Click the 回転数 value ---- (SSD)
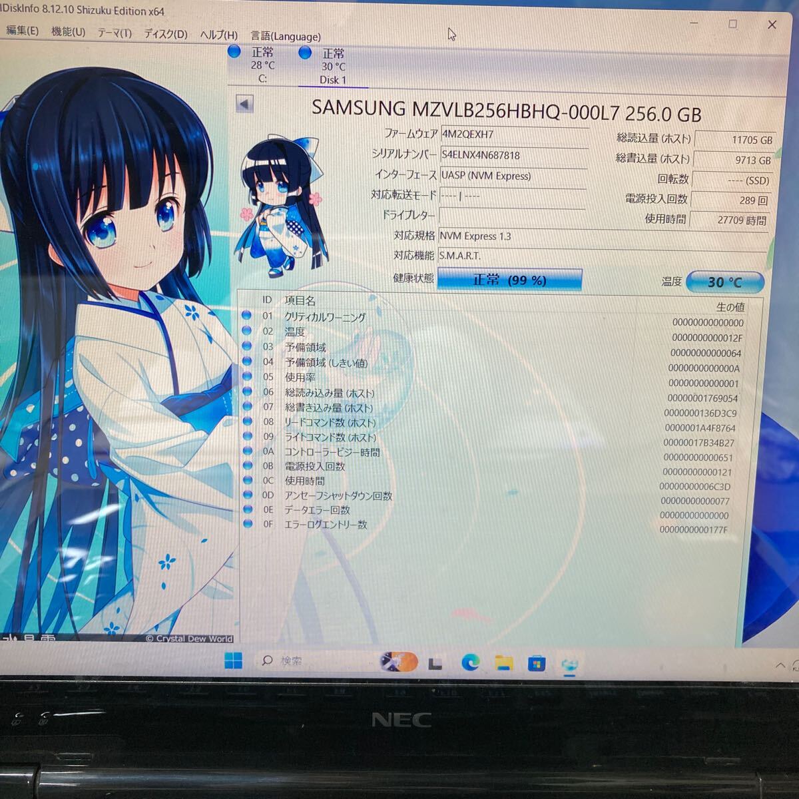 pyautogui.click(x=732, y=180)
